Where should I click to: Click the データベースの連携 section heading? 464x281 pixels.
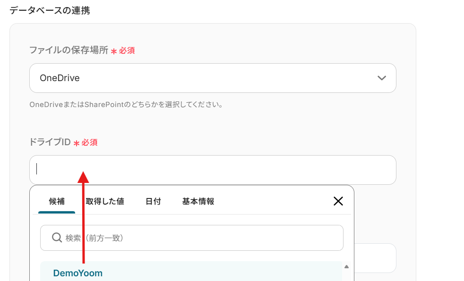point(50,10)
